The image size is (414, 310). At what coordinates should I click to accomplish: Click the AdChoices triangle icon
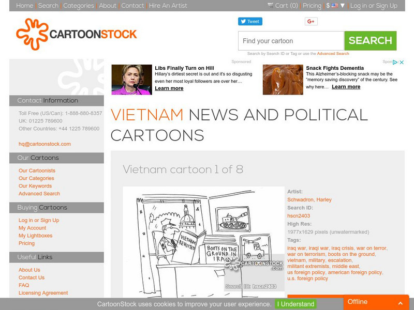click(395, 62)
